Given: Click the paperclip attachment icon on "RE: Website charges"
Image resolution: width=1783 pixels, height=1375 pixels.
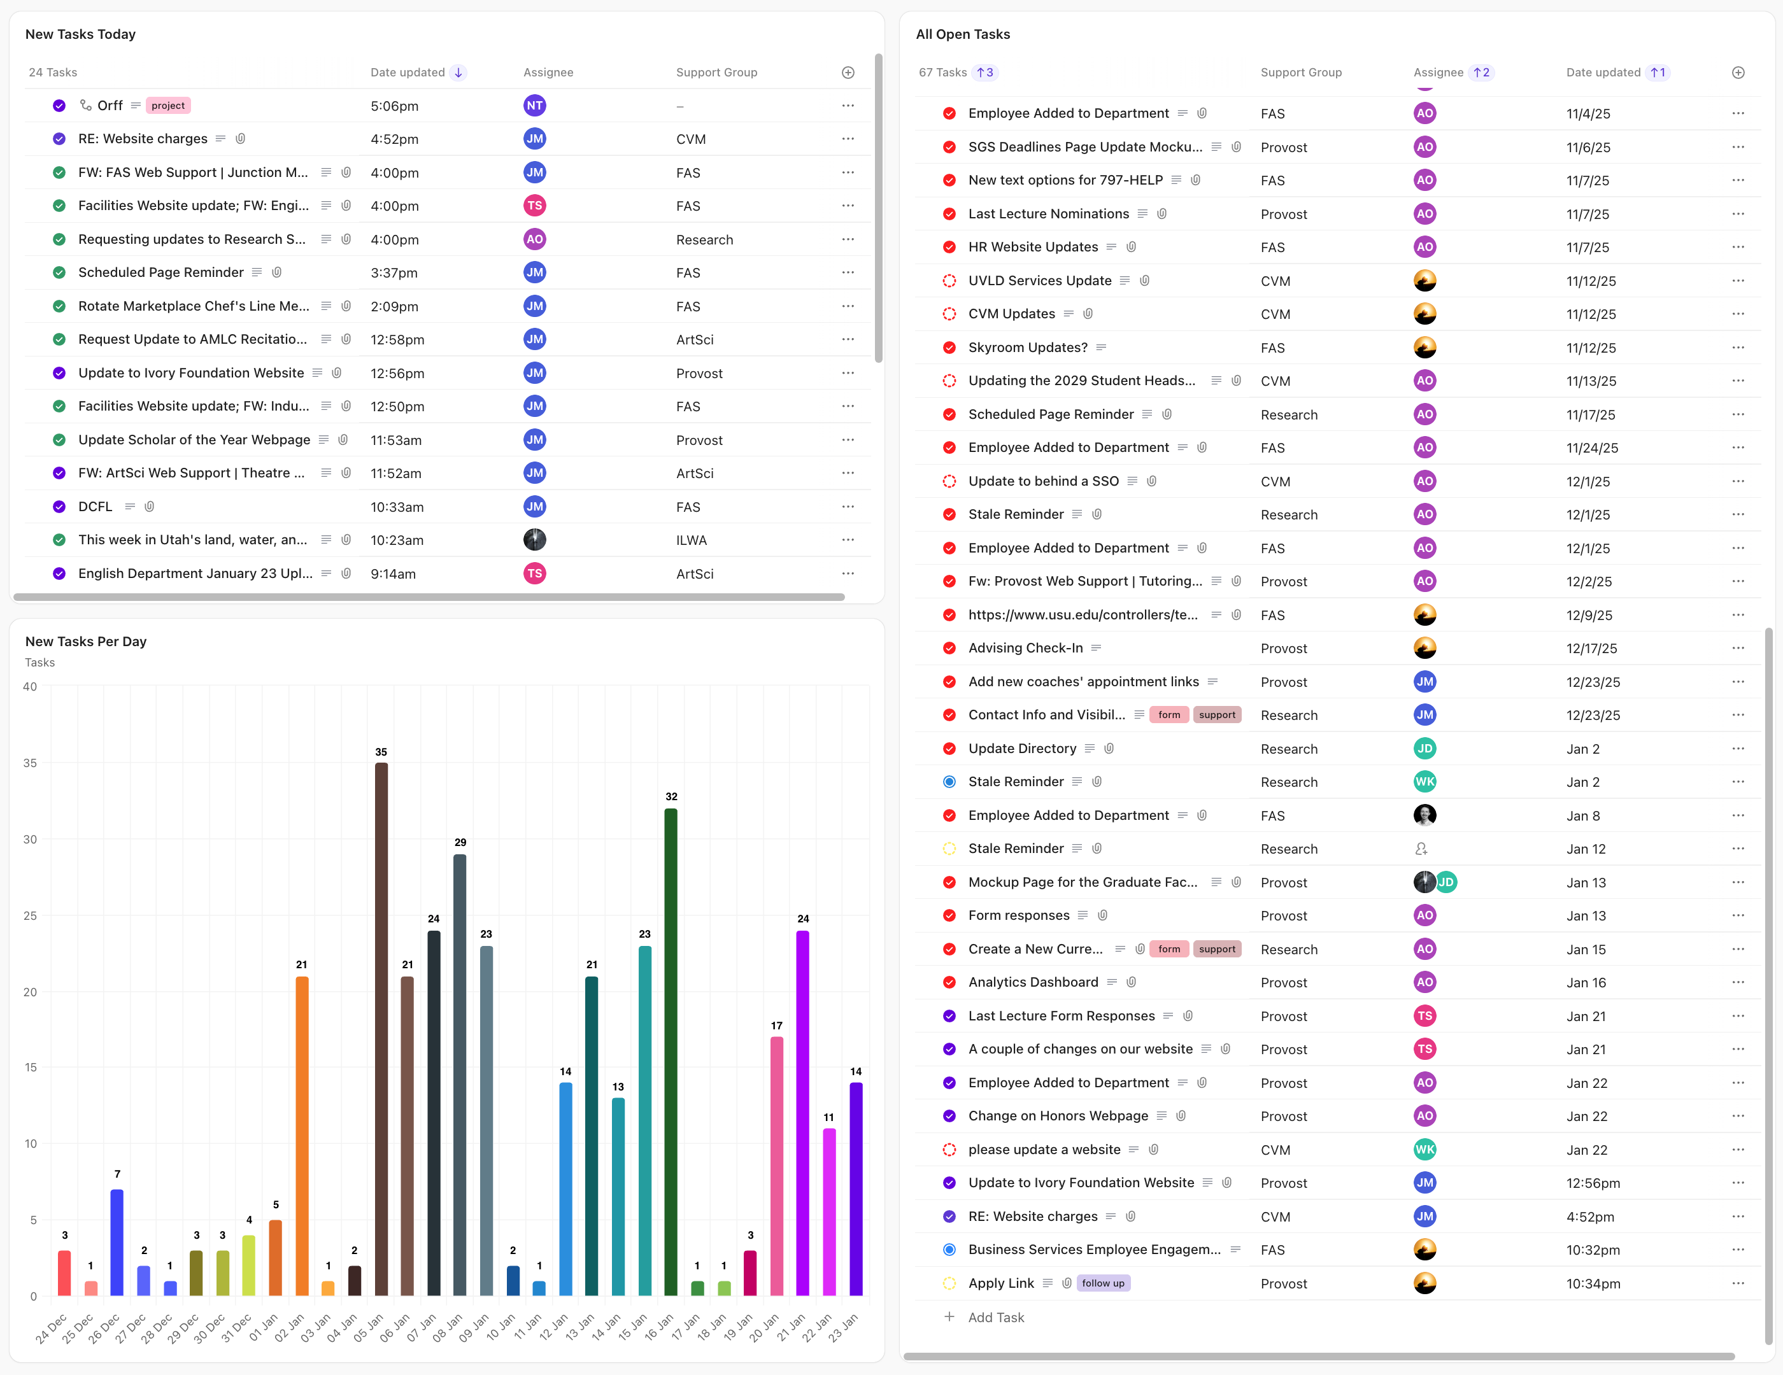Looking at the screenshot, I should coord(240,139).
